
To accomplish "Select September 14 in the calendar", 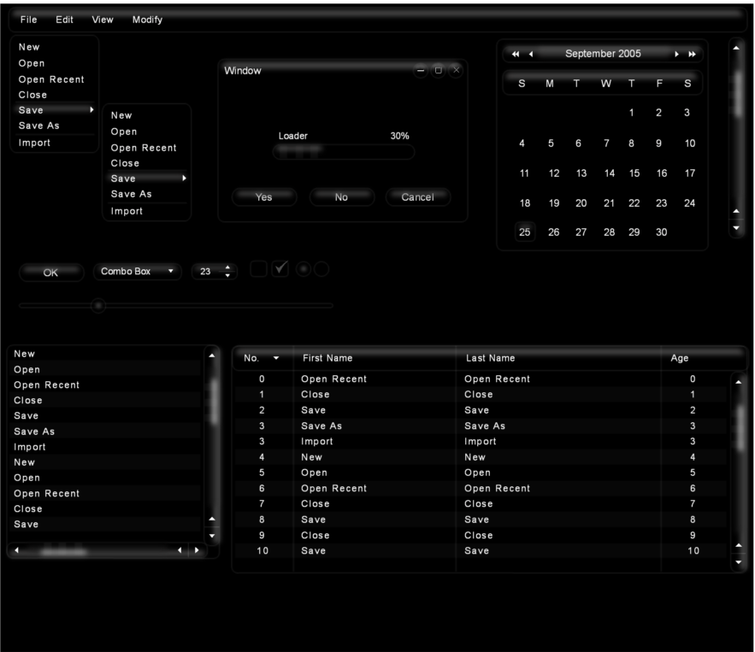I will [x=609, y=173].
